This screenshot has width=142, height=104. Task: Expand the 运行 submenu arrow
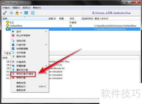(x=46, y=31)
